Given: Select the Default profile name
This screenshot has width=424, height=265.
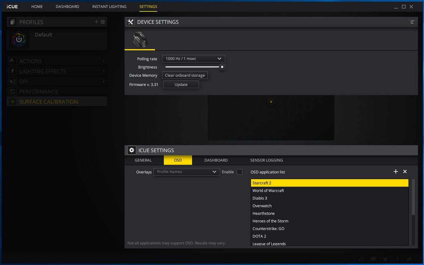Looking at the screenshot, I should click(x=43, y=35).
